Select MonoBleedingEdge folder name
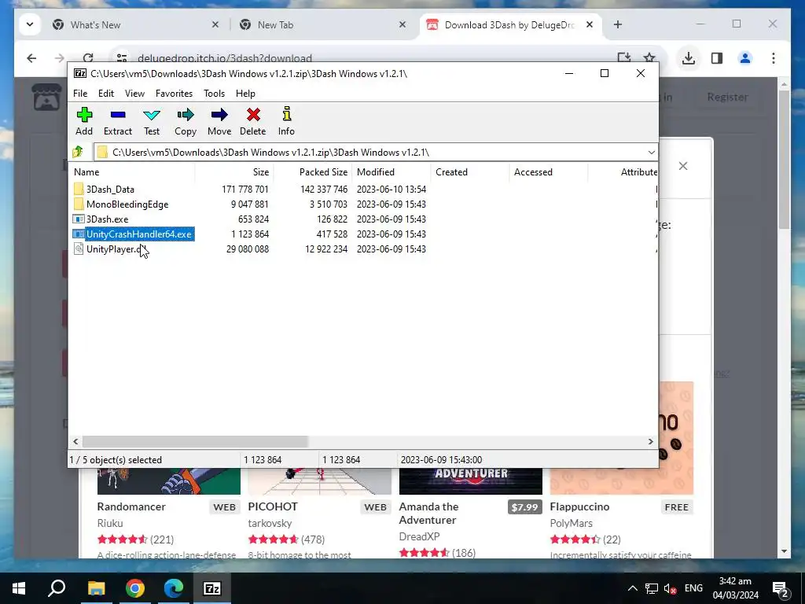 point(127,204)
